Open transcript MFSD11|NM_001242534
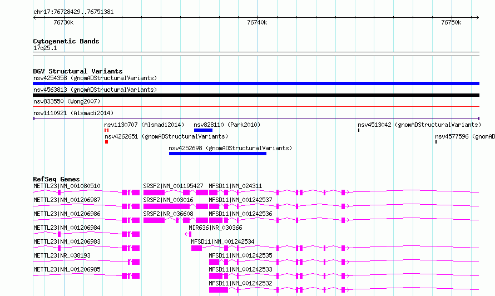The height and width of the screenshot is (296, 495). (x=222, y=241)
